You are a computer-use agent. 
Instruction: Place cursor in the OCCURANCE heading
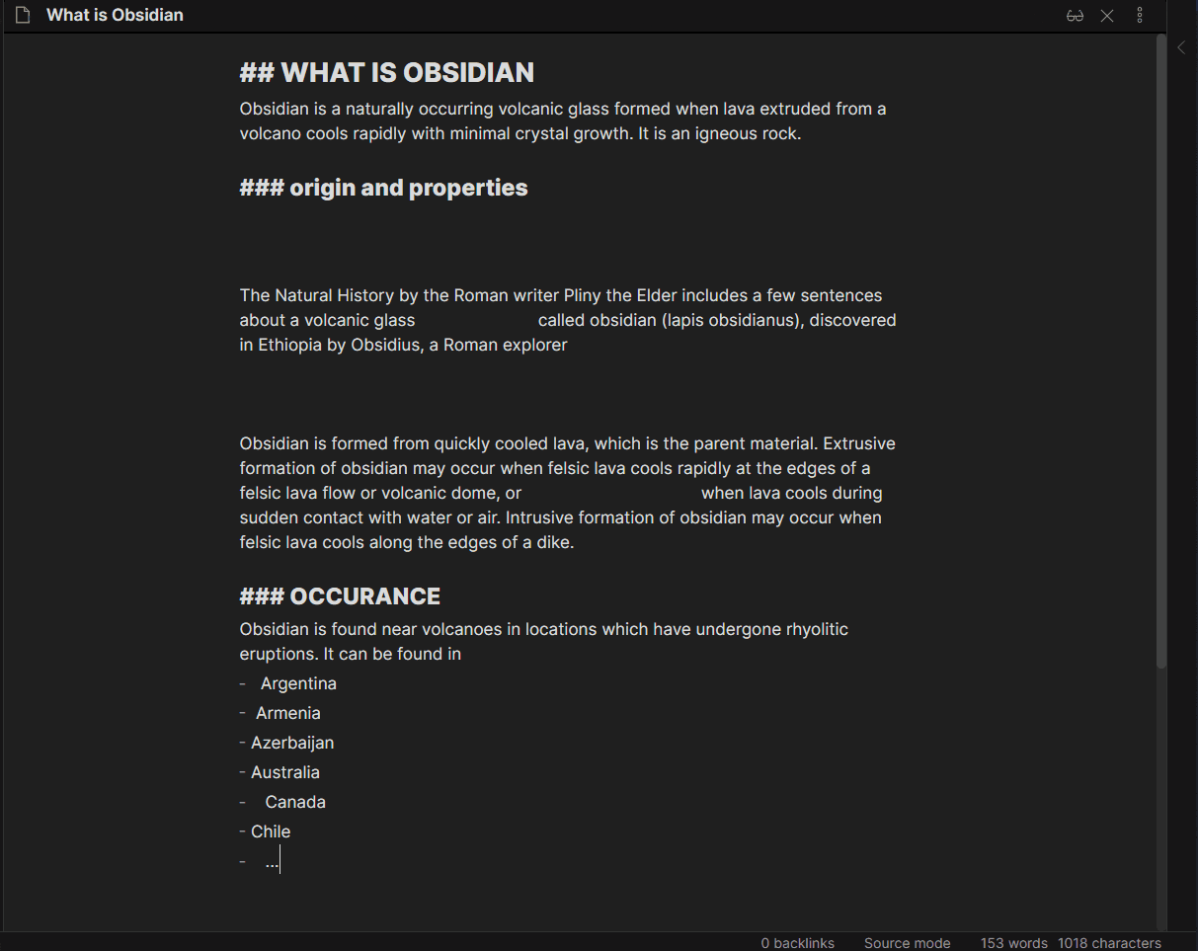point(340,596)
